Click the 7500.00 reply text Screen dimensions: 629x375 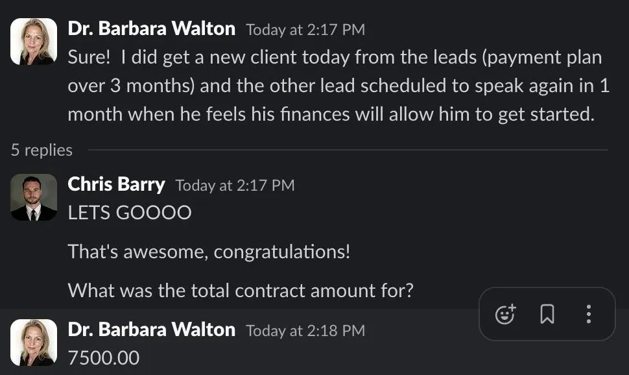[104, 357]
